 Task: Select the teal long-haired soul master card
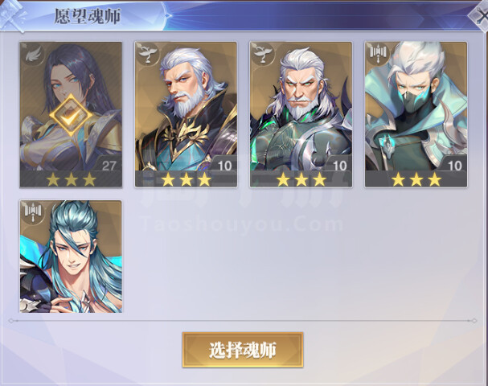point(71,257)
